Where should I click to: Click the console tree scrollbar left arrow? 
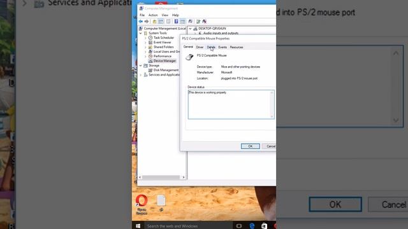(x=140, y=177)
